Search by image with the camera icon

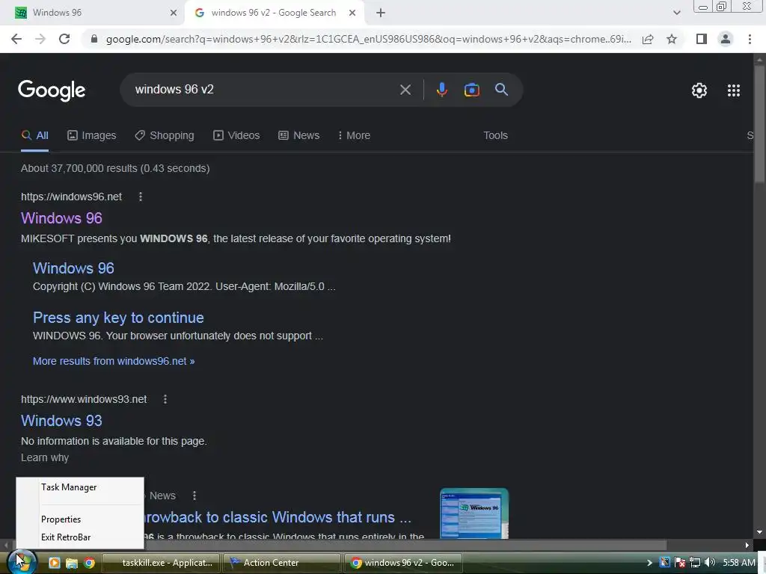[x=471, y=90]
